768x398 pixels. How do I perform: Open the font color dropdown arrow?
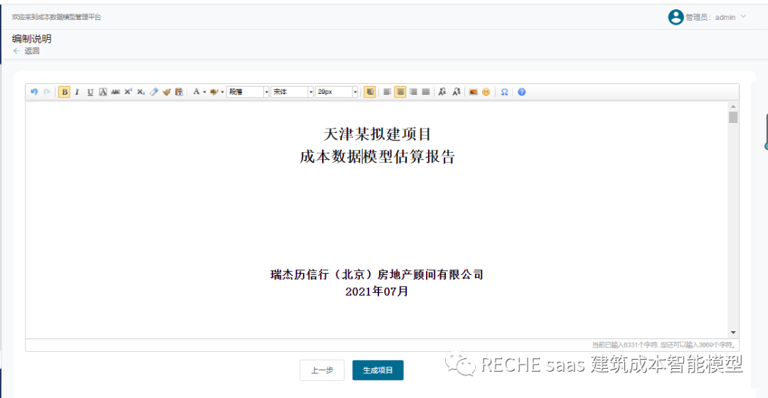(205, 92)
